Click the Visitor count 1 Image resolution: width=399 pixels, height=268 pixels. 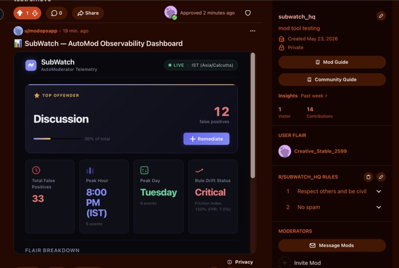280,109
